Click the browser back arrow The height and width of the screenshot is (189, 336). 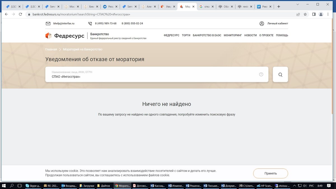tap(6, 14)
